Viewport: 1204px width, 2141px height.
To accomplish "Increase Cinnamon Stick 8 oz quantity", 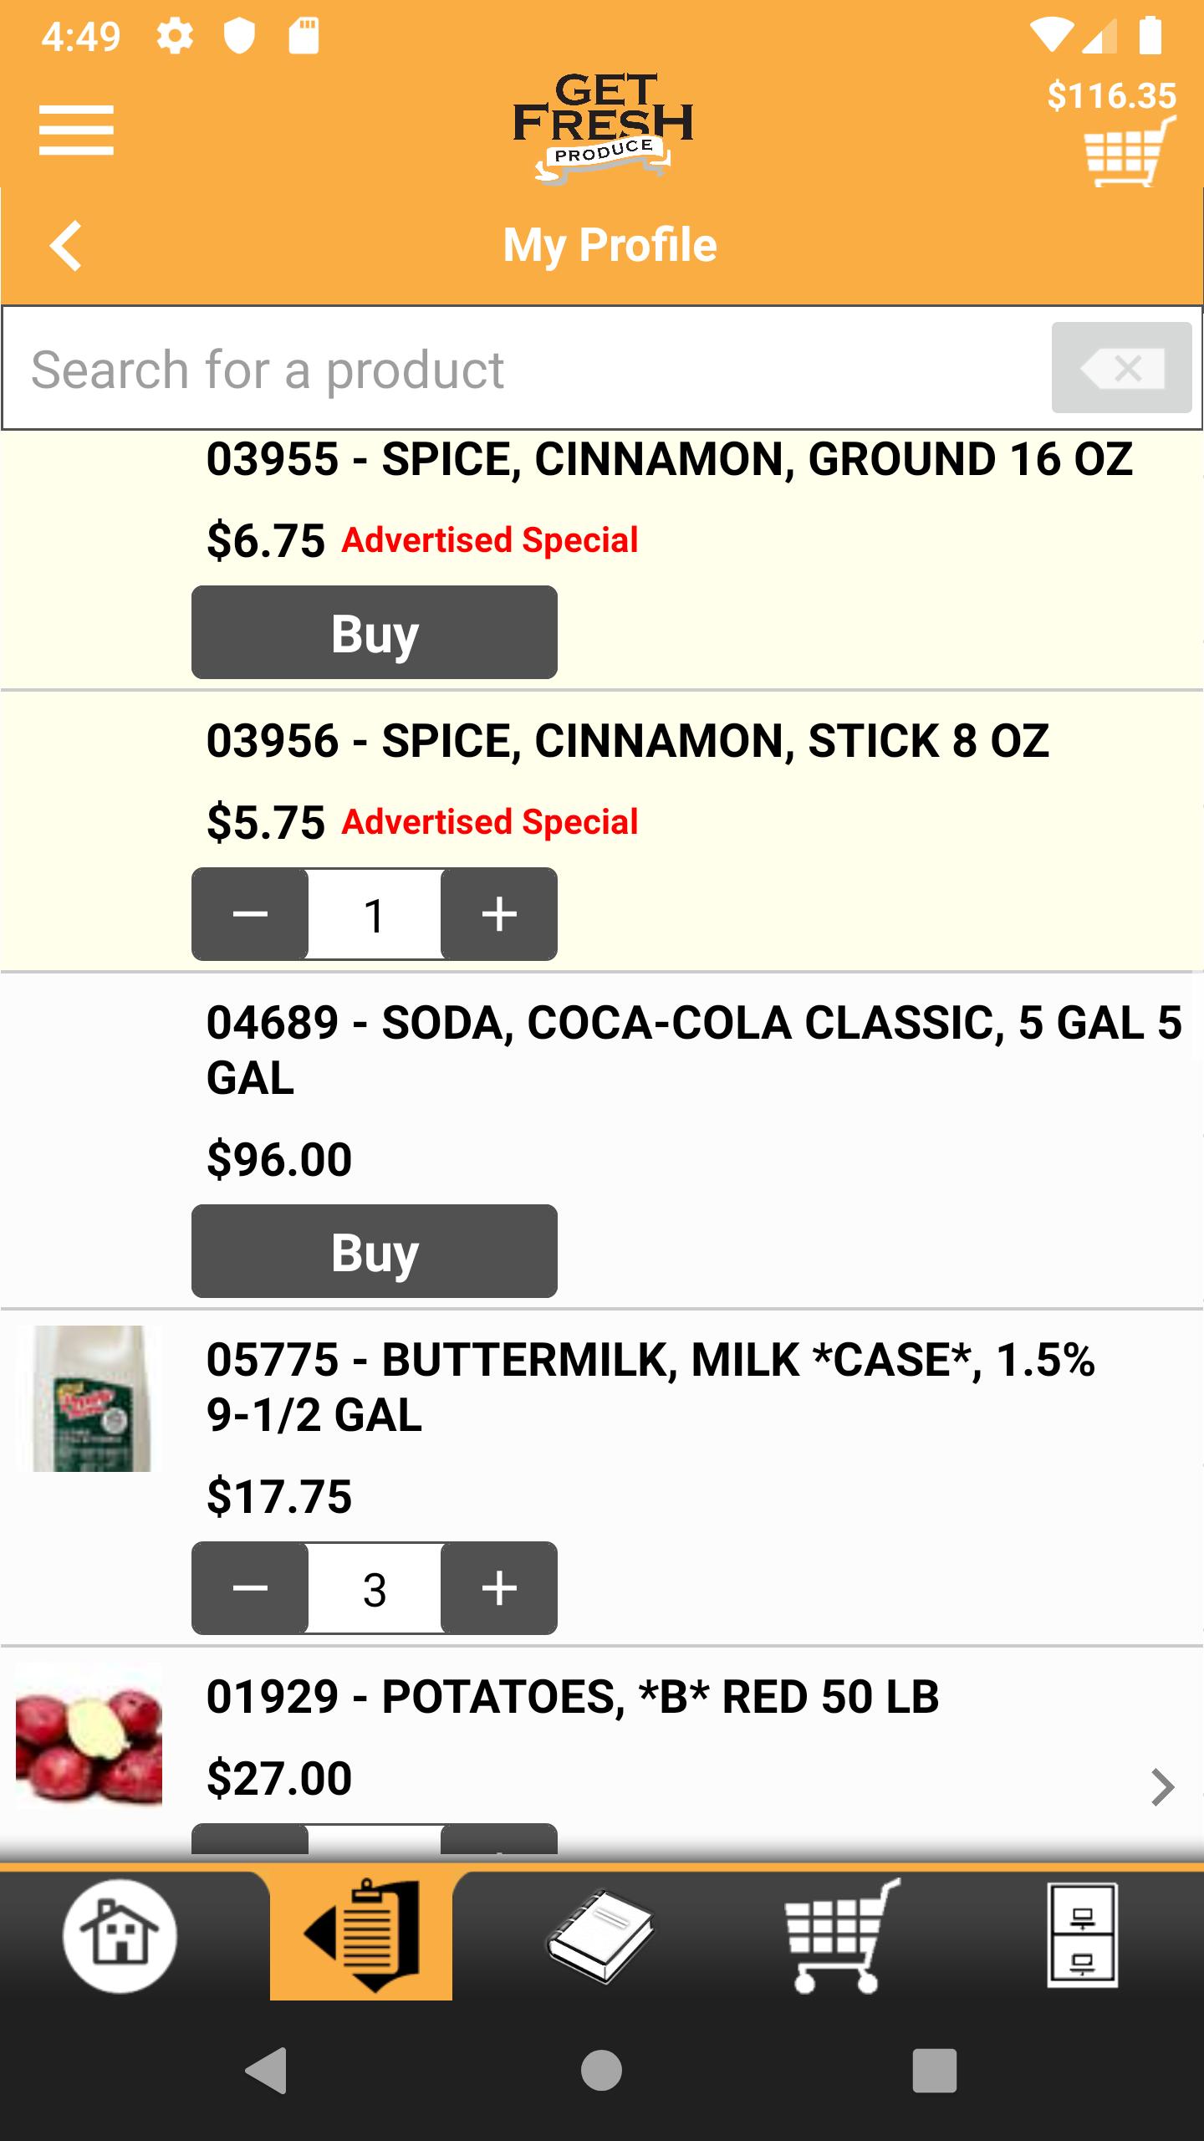I will 499,913.
